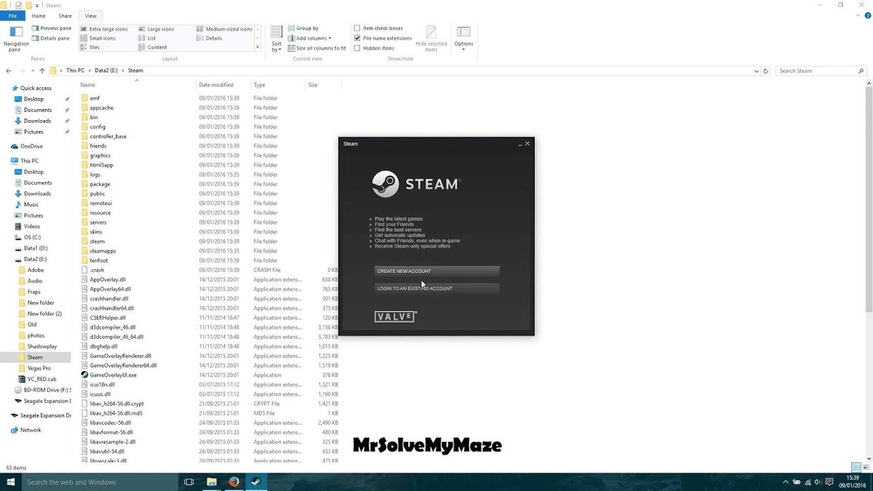
Task: Switch to the Home ribbon tab
Action: [39, 16]
